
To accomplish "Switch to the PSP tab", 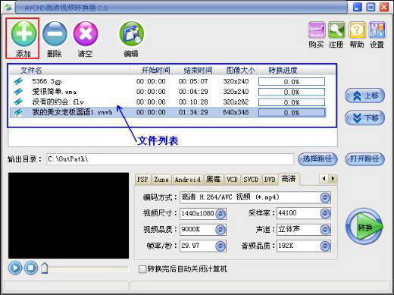I will (x=142, y=180).
